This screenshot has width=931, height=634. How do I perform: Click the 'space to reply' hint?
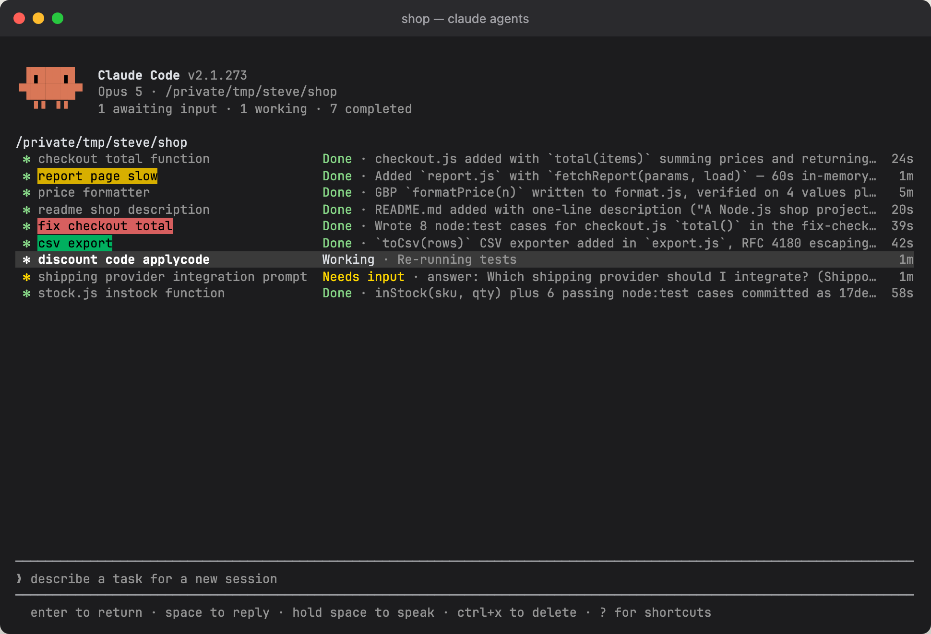pyautogui.click(x=217, y=612)
